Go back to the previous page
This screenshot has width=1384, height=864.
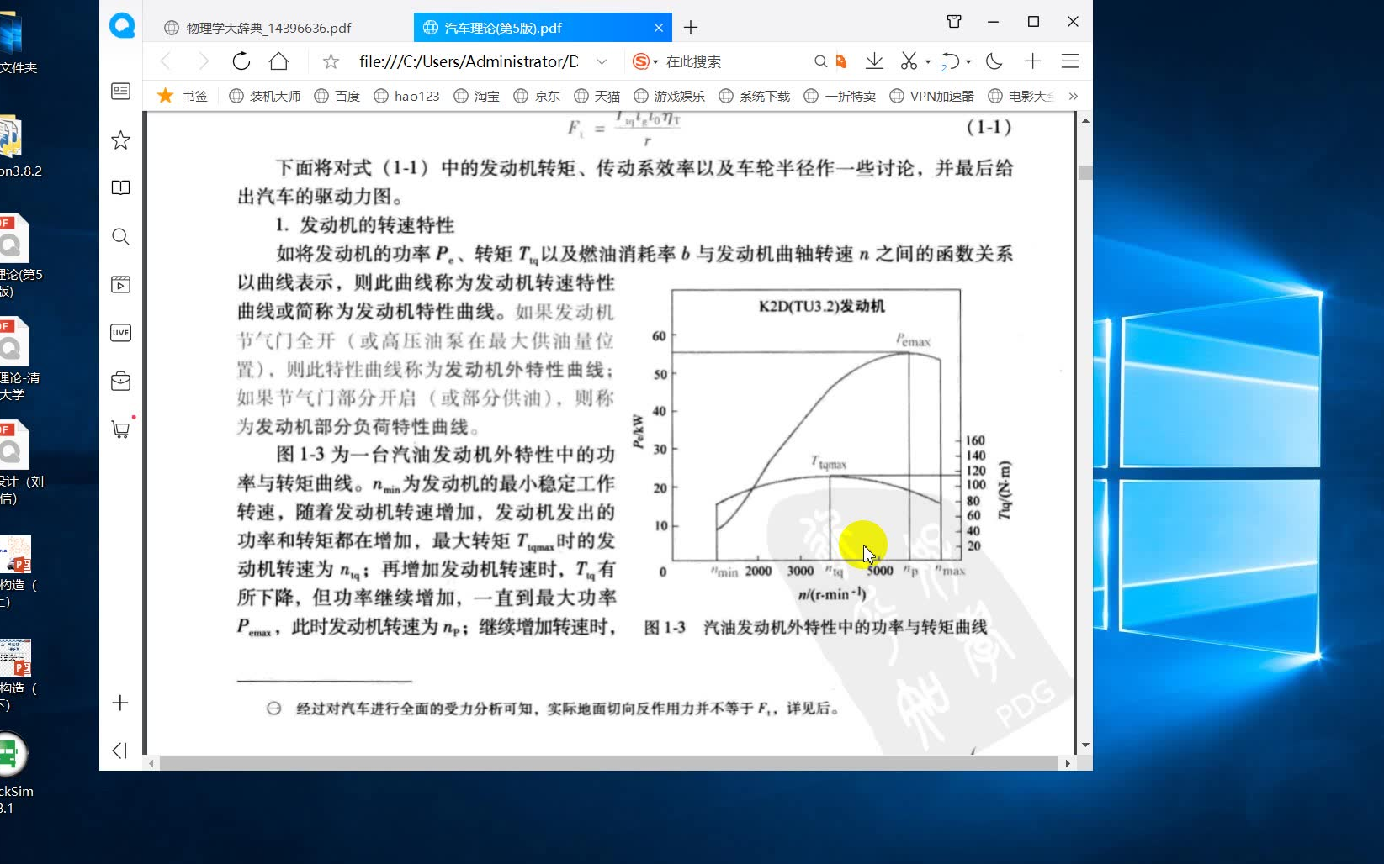[x=166, y=61]
